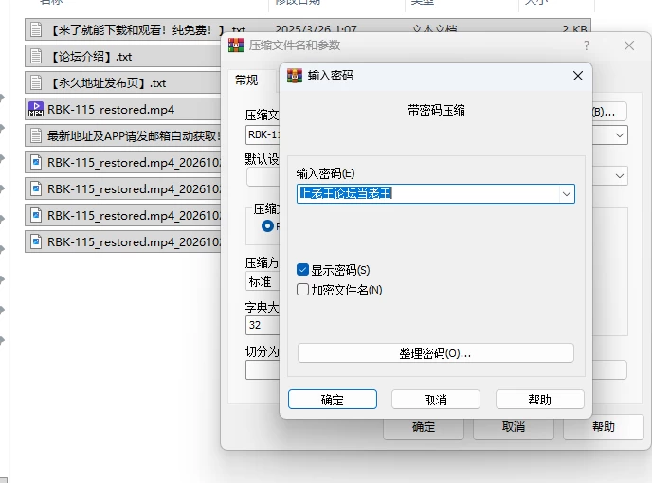Viewport: 652px width, 483px height.
Task: Click the WinRAR icon of the archive name dialog
Action: coord(236,45)
